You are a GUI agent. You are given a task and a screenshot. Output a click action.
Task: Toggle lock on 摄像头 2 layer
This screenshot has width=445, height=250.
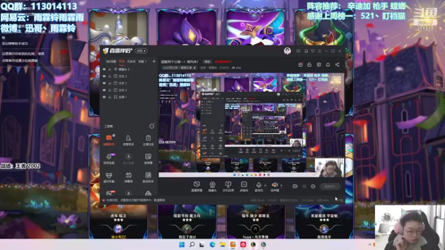(110, 69)
